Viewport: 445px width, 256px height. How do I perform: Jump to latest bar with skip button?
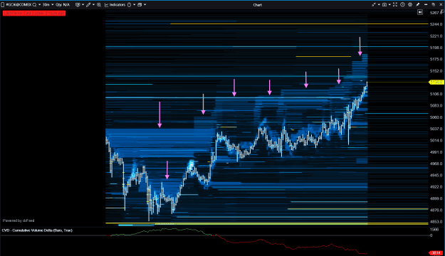coord(420,12)
